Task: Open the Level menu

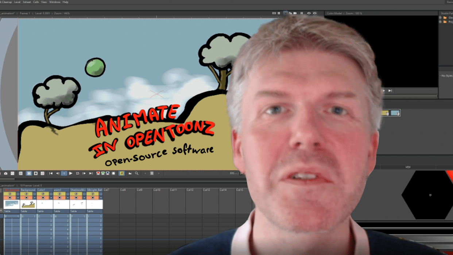Action: [17, 2]
